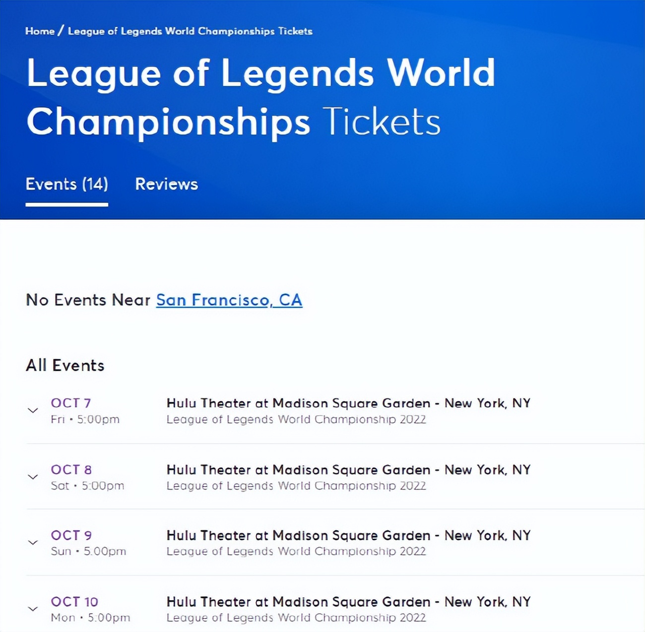Expand the OCT 7 event chevron
645x632 pixels.
click(x=33, y=410)
